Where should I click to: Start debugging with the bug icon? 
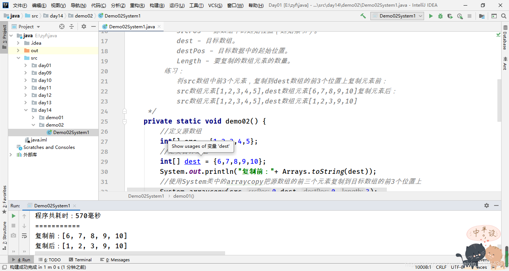click(440, 16)
